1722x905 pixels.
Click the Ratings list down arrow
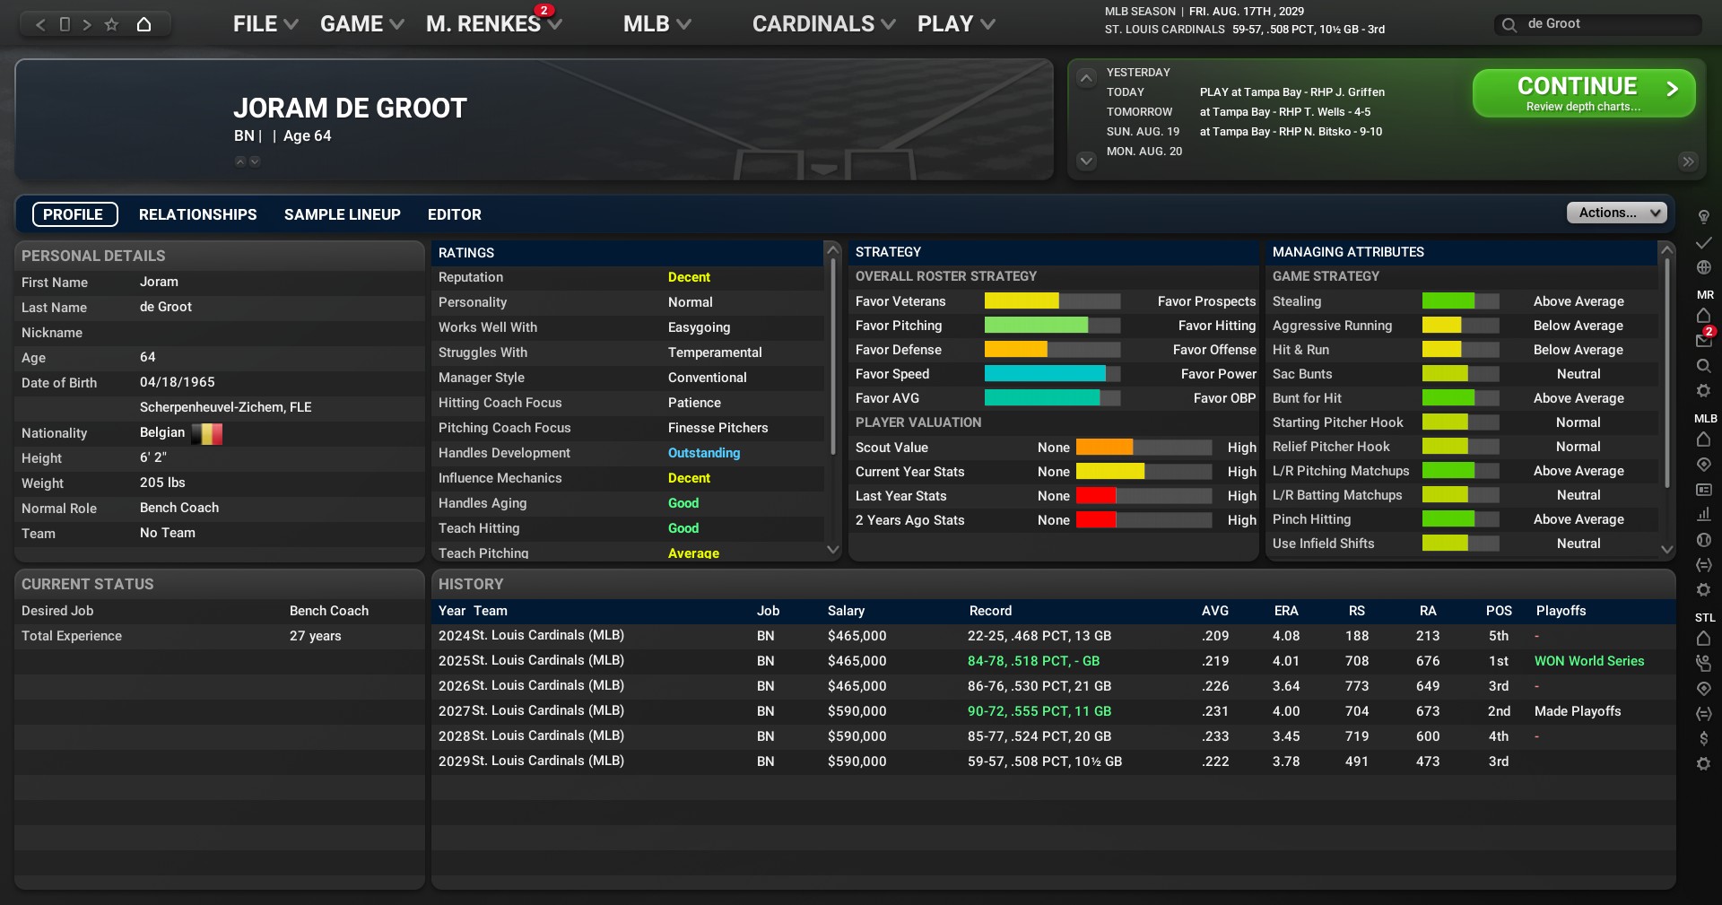click(x=832, y=549)
